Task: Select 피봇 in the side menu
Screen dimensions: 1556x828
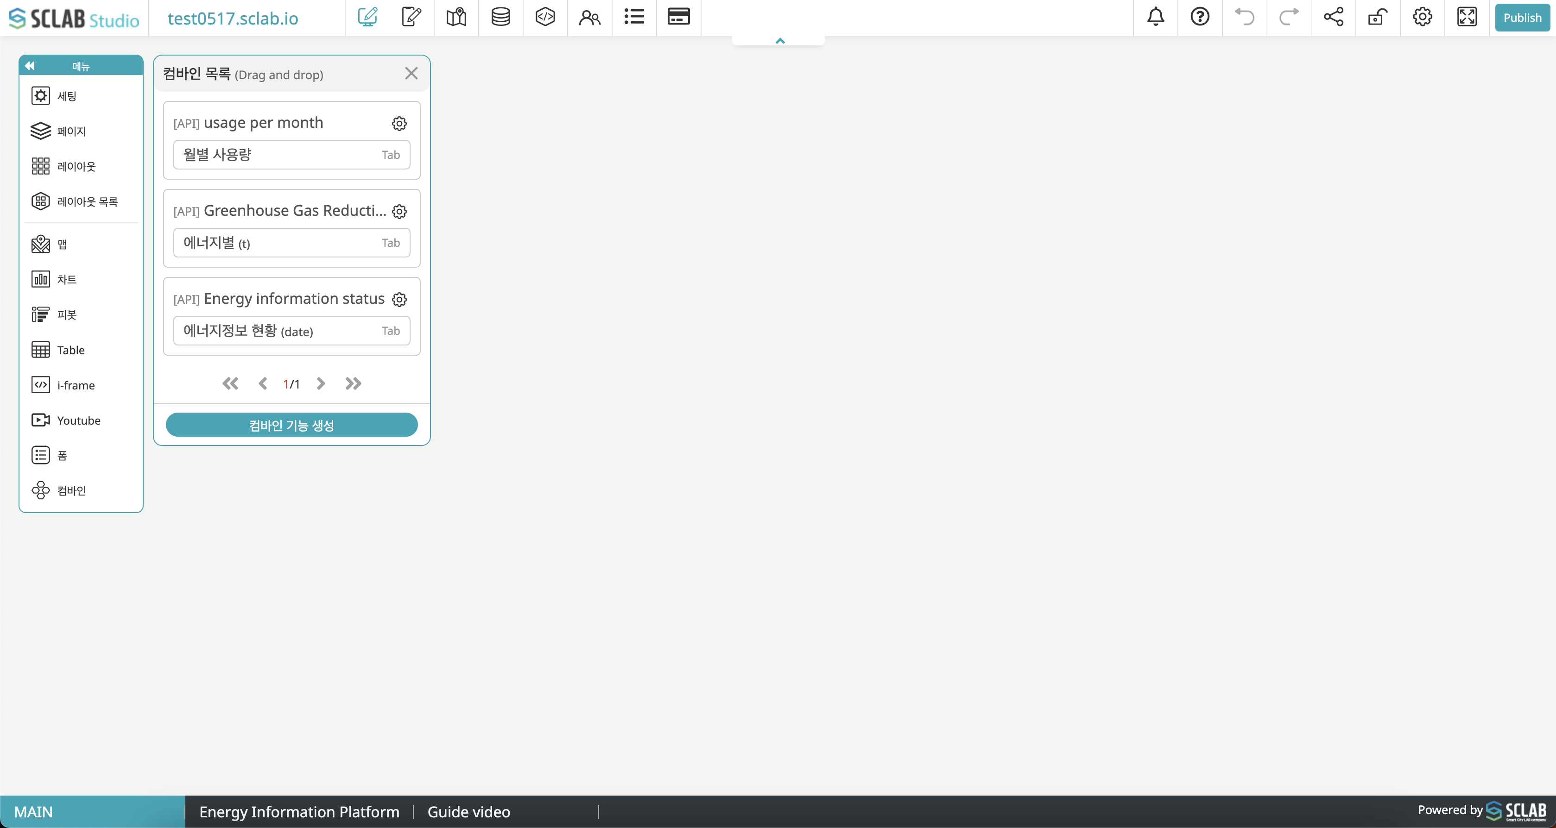Action: click(81, 314)
